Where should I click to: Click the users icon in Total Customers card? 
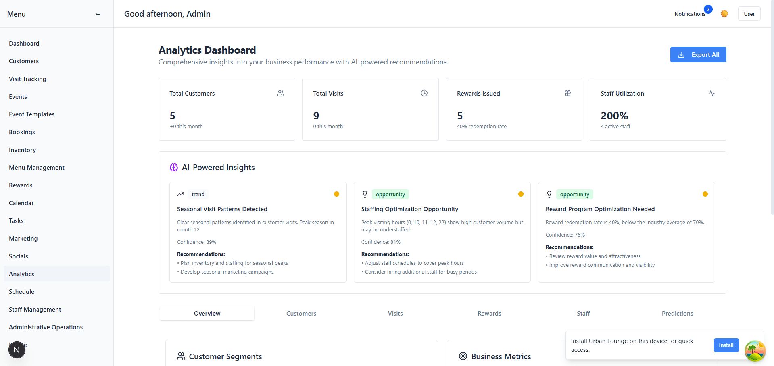281,93
